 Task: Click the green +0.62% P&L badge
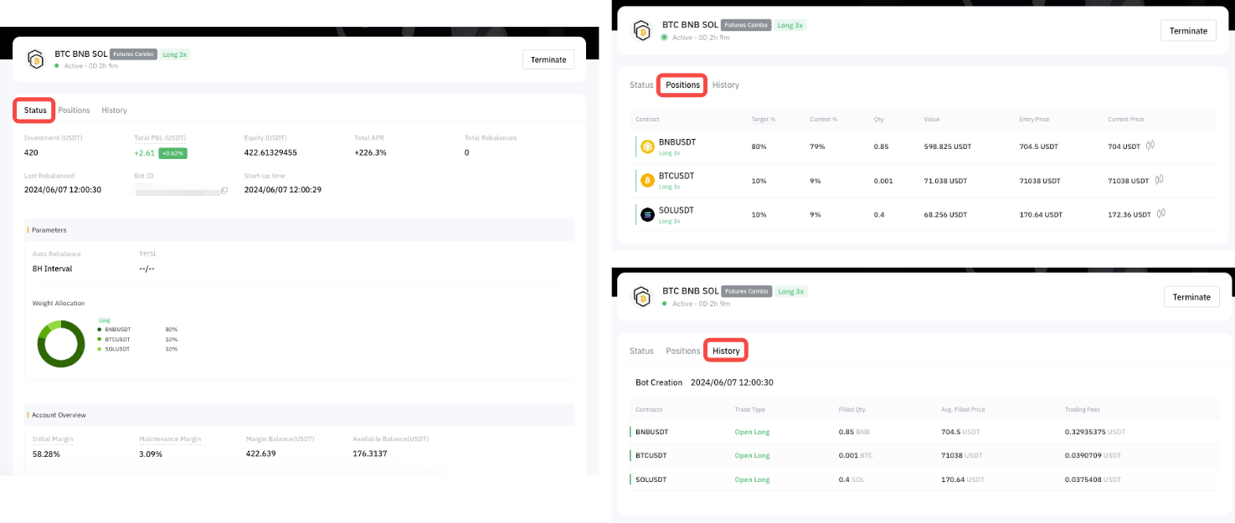click(x=172, y=153)
